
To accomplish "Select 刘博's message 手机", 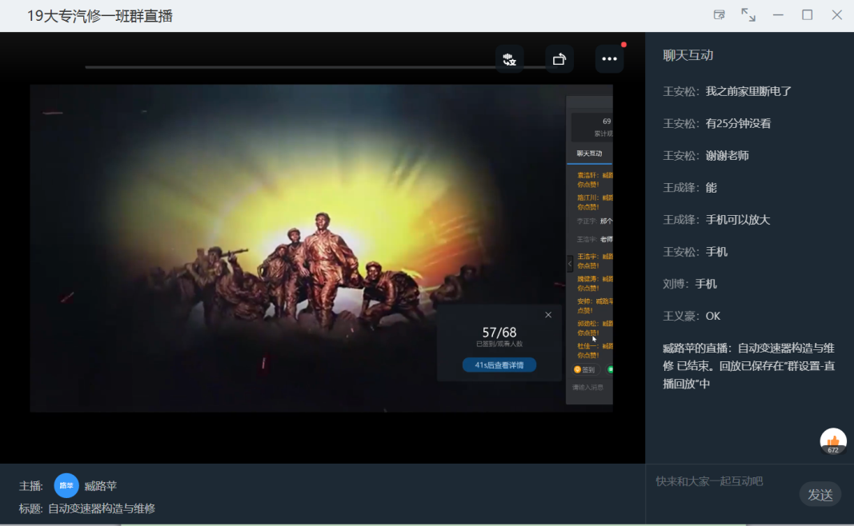I will [706, 284].
